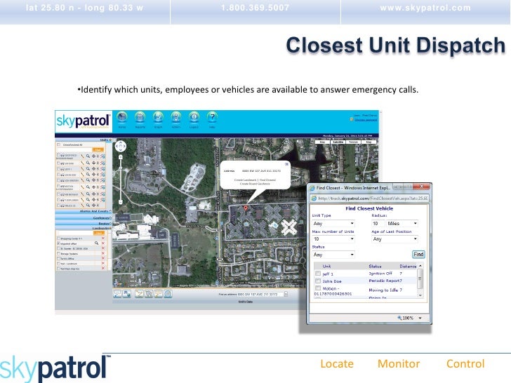
Task: Open the Age of Last Position dropdown
Action: 394,239
